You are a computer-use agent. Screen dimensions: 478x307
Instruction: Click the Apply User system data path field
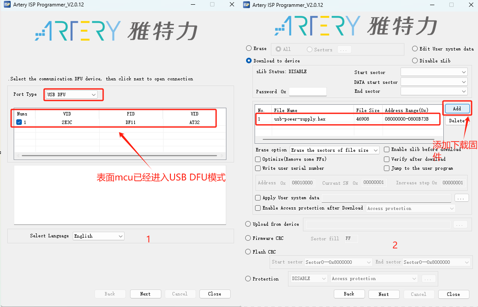[386, 198]
